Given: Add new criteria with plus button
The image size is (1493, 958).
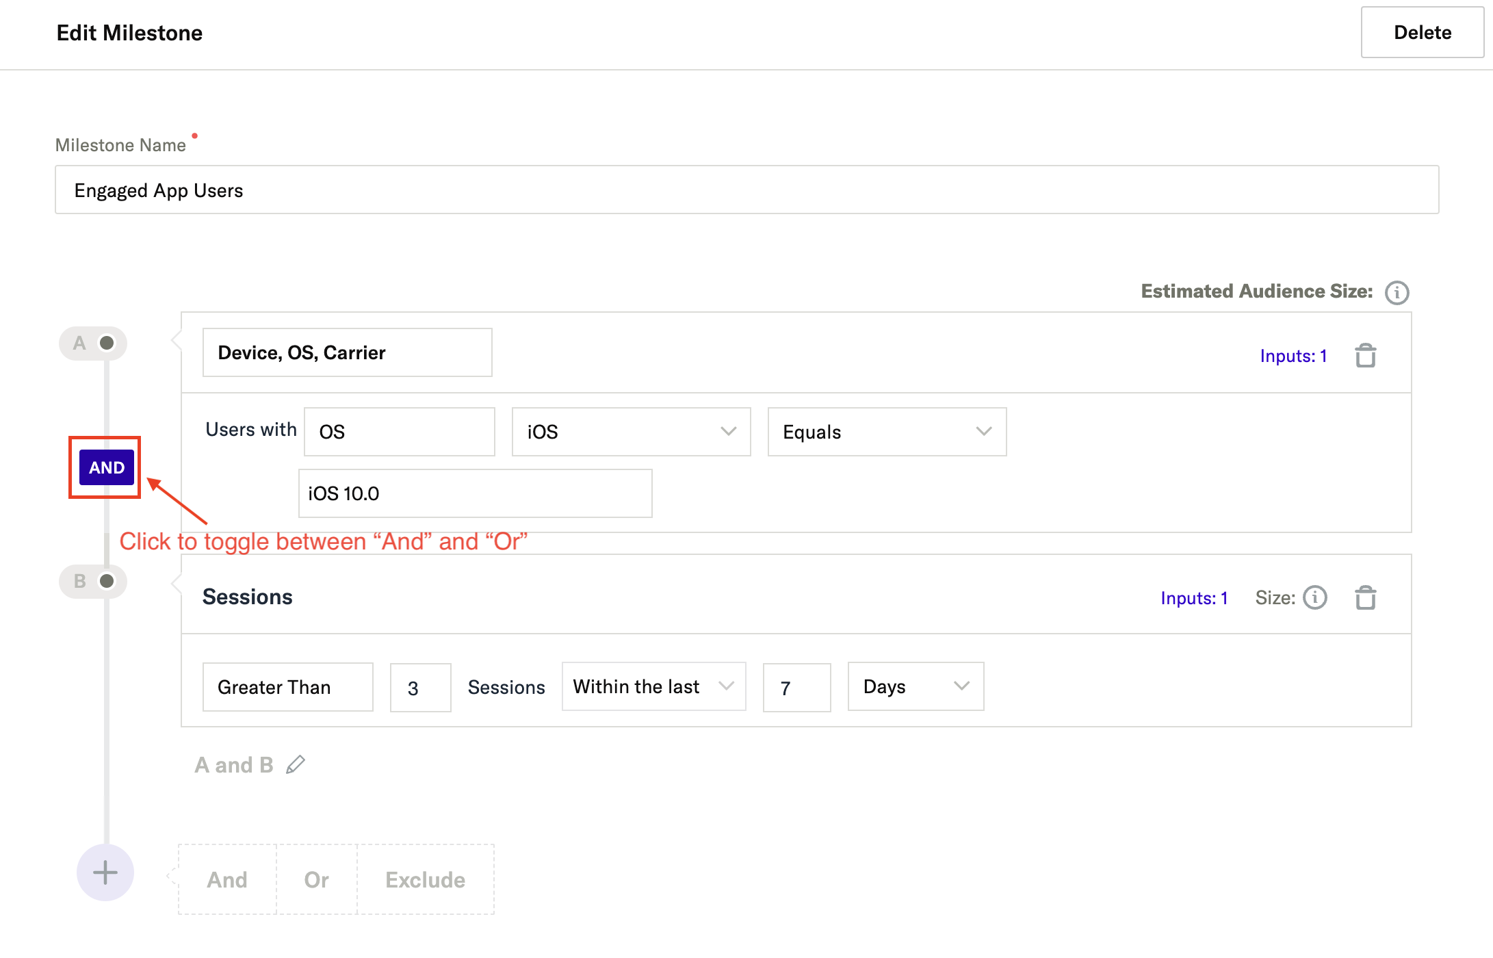Looking at the screenshot, I should tap(105, 872).
